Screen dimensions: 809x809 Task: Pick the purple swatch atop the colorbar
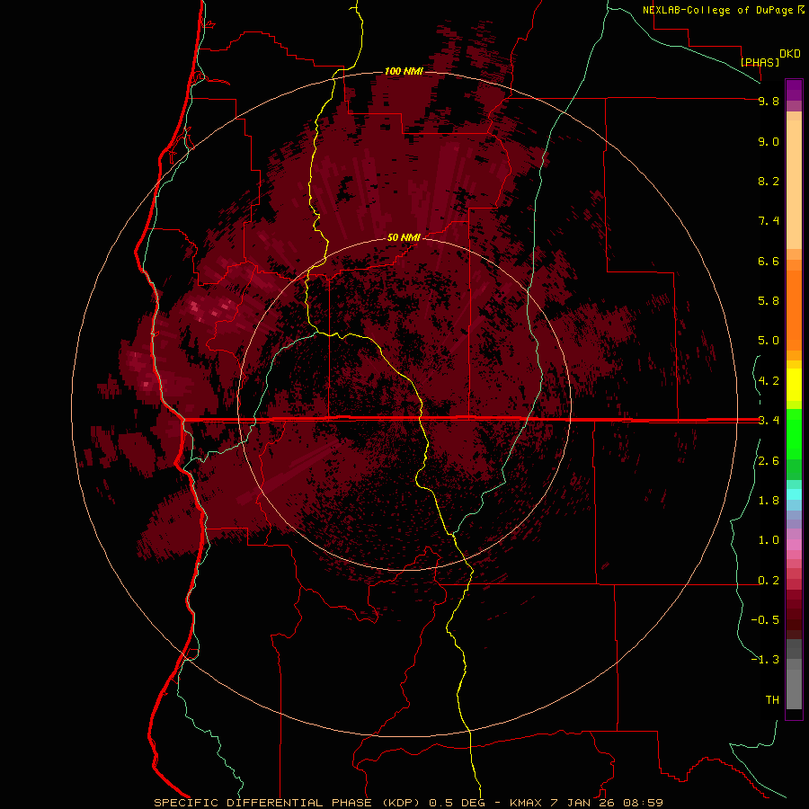tap(794, 90)
